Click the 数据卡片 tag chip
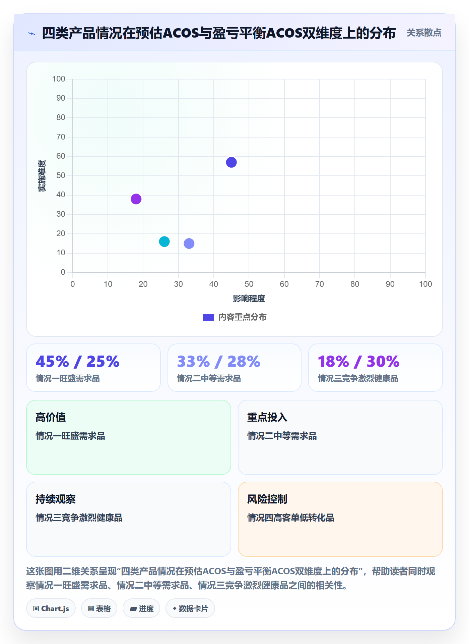The height and width of the screenshot is (644, 469). click(190, 608)
